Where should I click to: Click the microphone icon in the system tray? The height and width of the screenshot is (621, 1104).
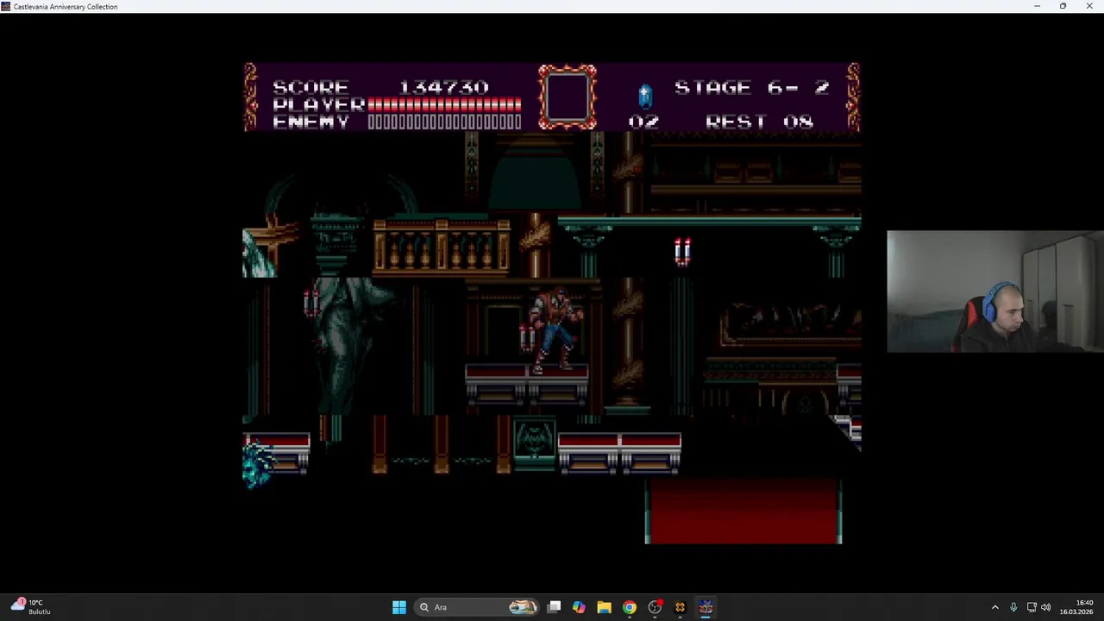[1013, 607]
